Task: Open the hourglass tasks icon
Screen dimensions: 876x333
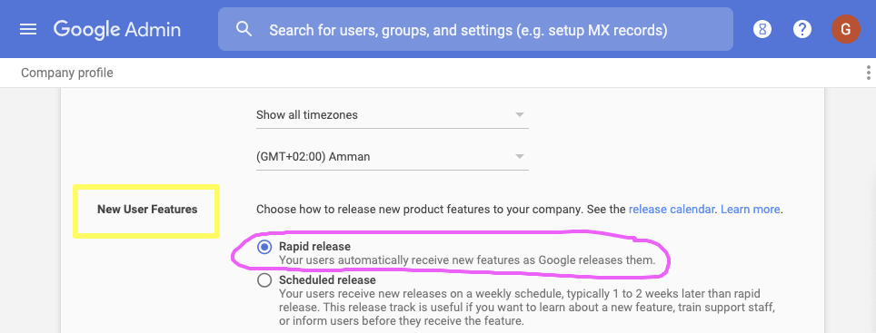Action: (x=762, y=29)
